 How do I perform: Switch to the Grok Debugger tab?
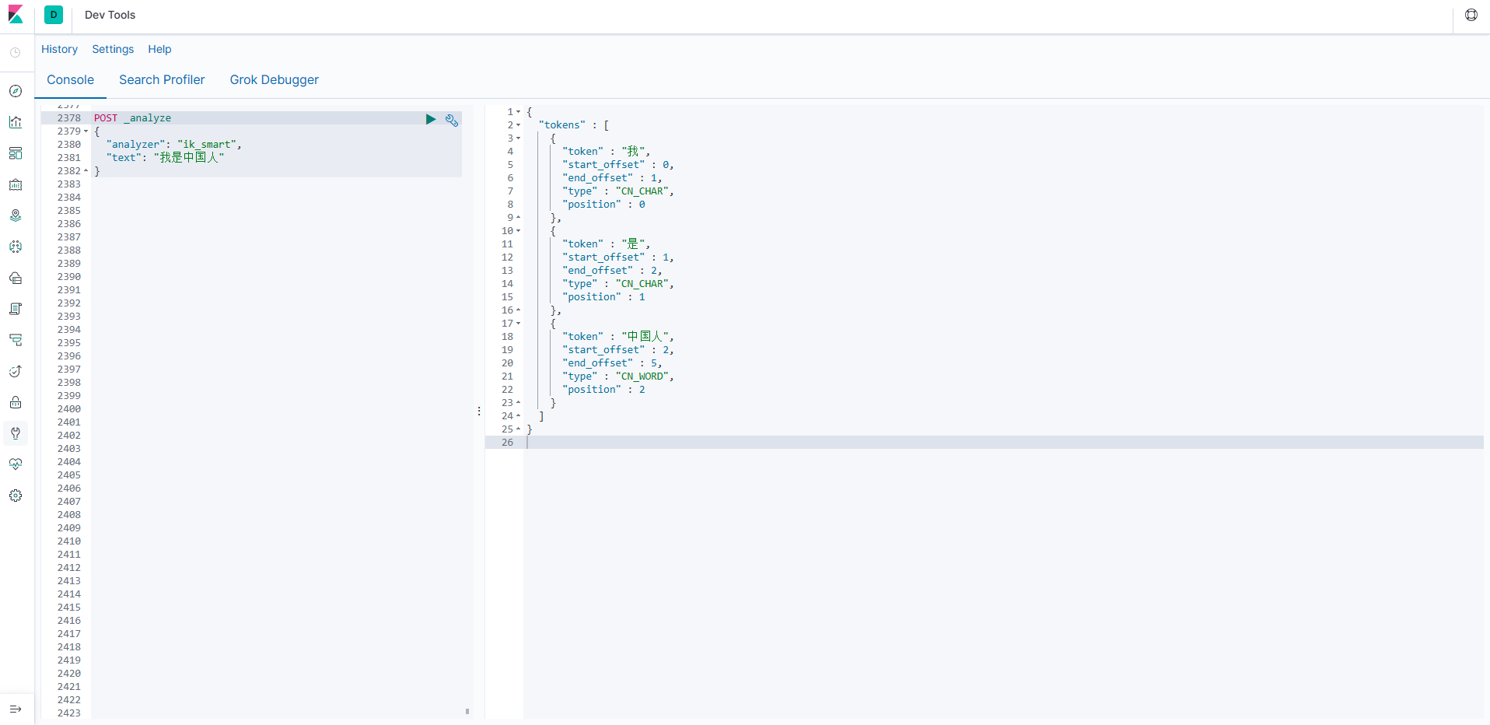pos(274,79)
